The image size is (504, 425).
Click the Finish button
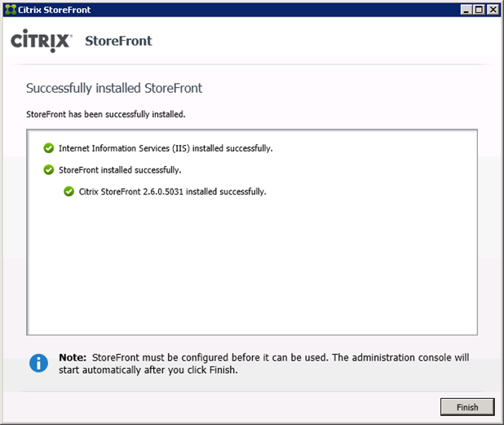tap(467, 407)
